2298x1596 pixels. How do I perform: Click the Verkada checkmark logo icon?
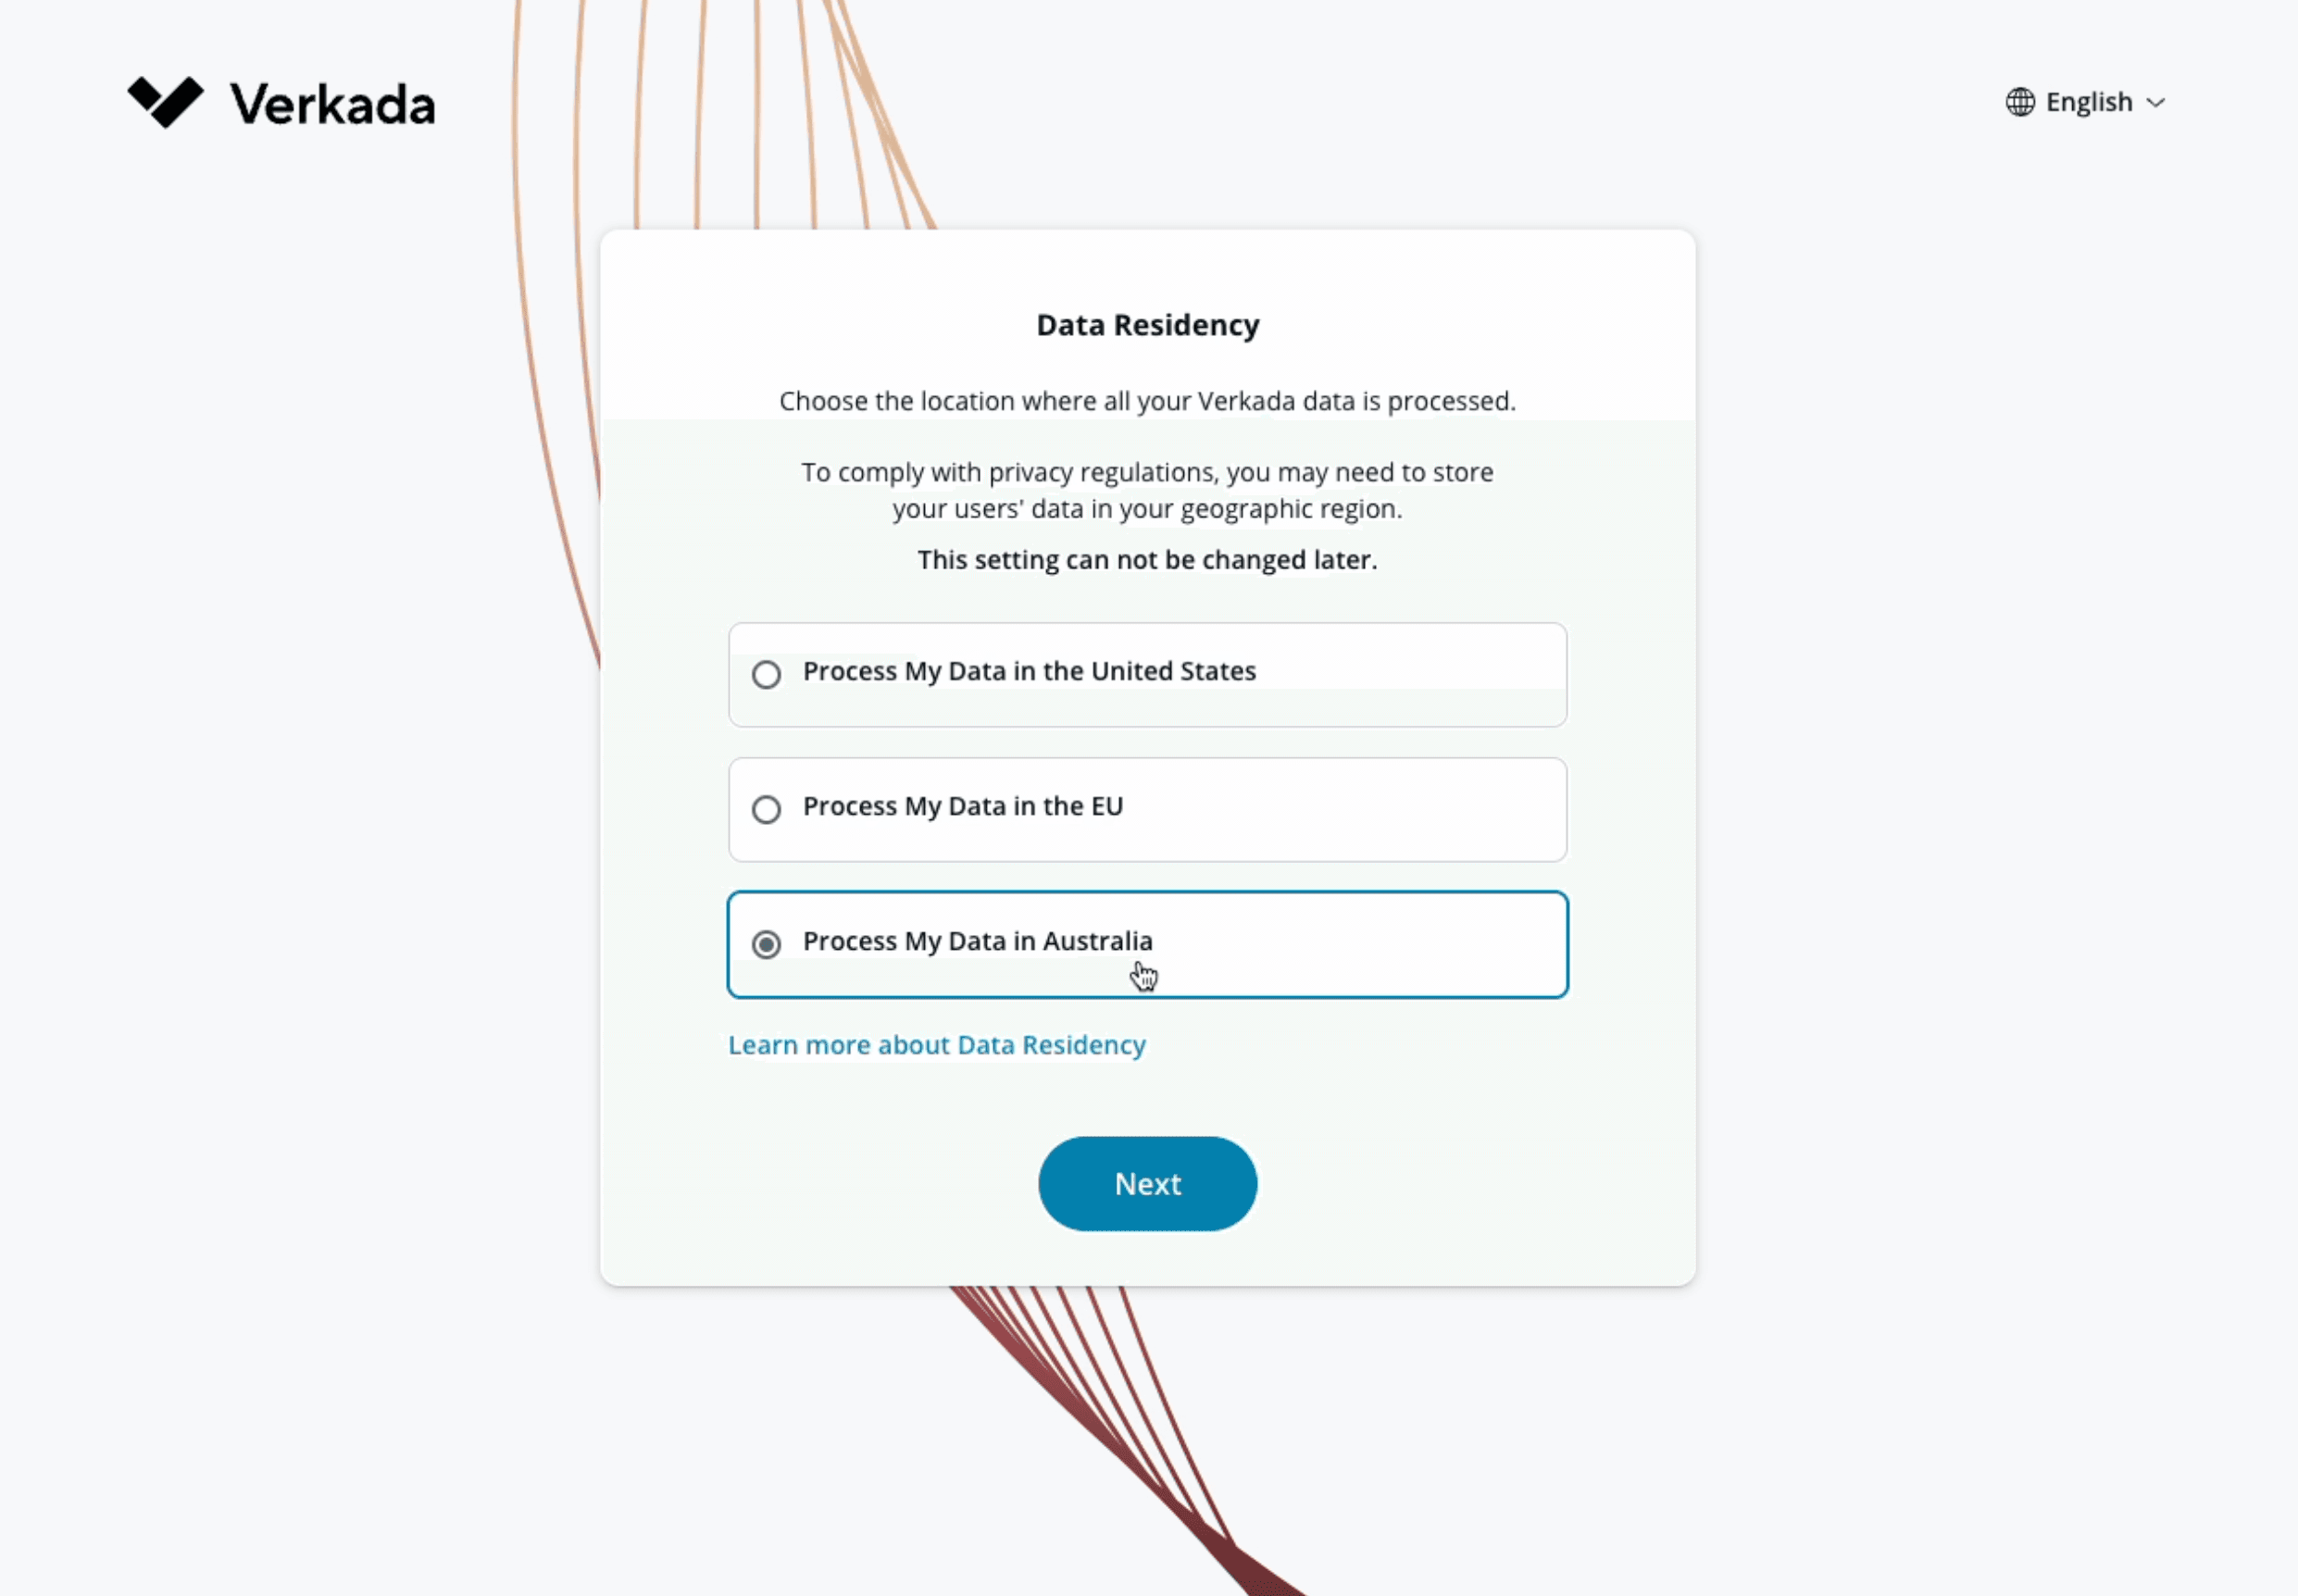pyautogui.click(x=165, y=102)
